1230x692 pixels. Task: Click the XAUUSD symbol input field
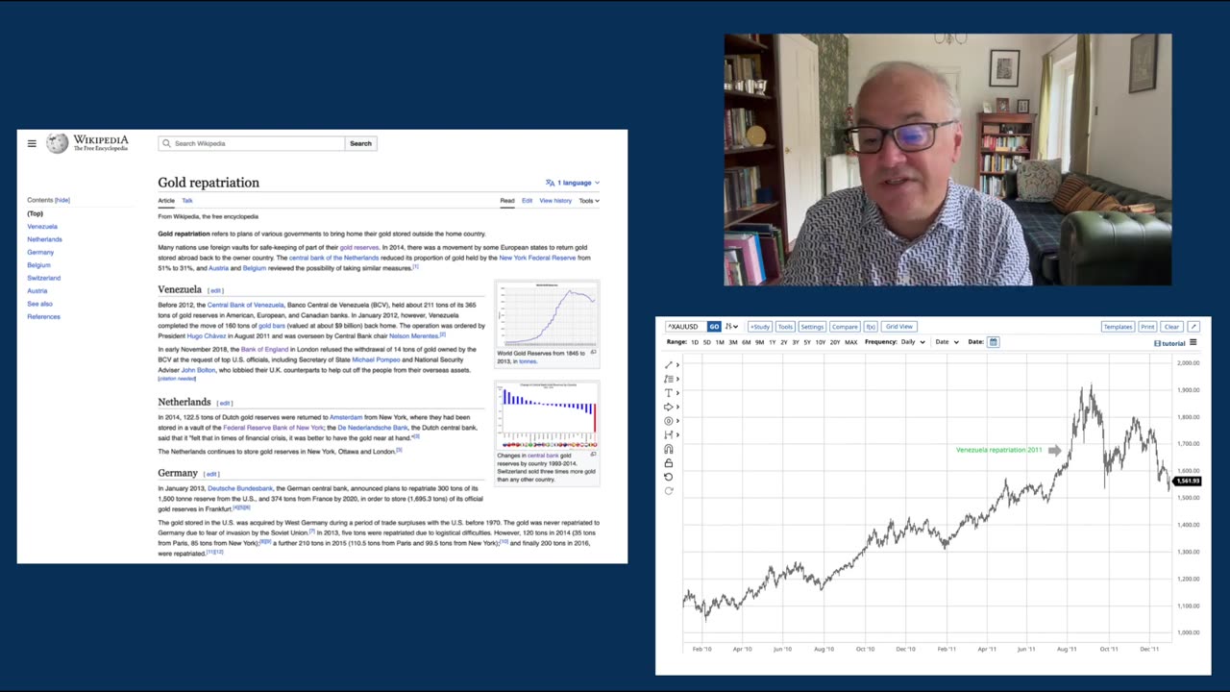coord(685,327)
